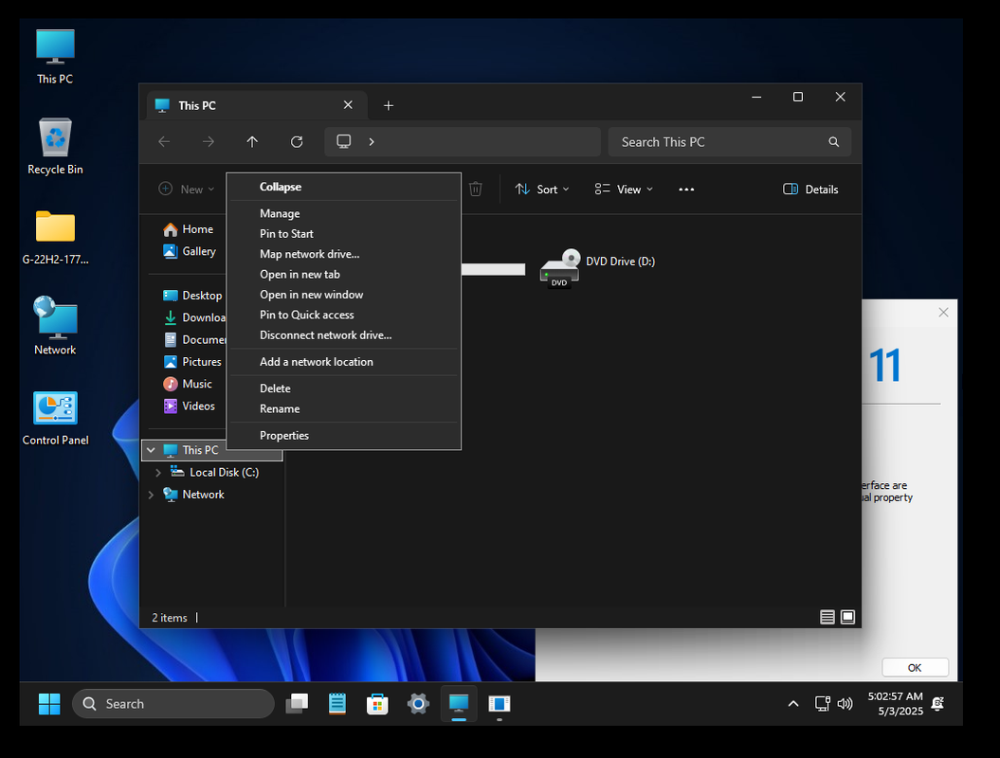
Task: Expand Local Disk (C:) tree node
Action: [158, 473]
